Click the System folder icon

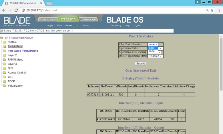tap(5, 42)
